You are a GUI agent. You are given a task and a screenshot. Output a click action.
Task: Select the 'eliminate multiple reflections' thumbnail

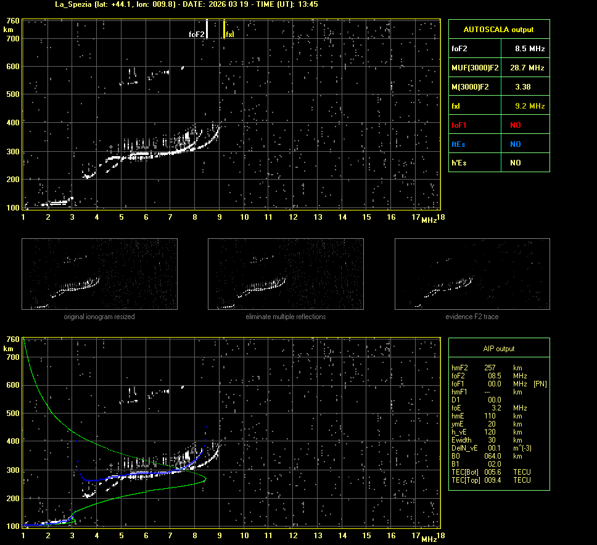(x=286, y=274)
